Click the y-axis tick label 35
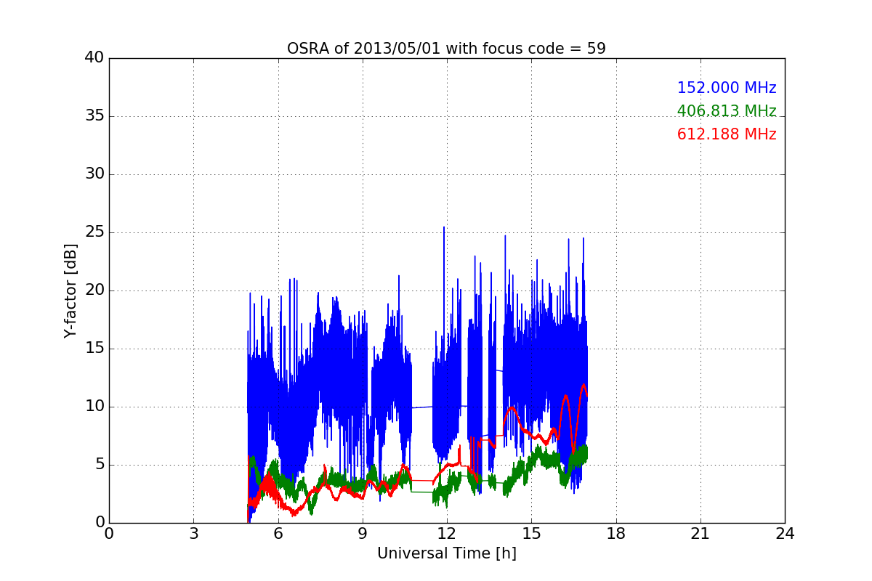Image resolution: width=872 pixels, height=581 pixels. point(94,116)
